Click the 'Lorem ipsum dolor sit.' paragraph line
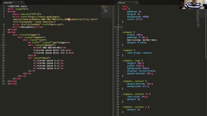This screenshot has width=207, height=116. (52, 50)
